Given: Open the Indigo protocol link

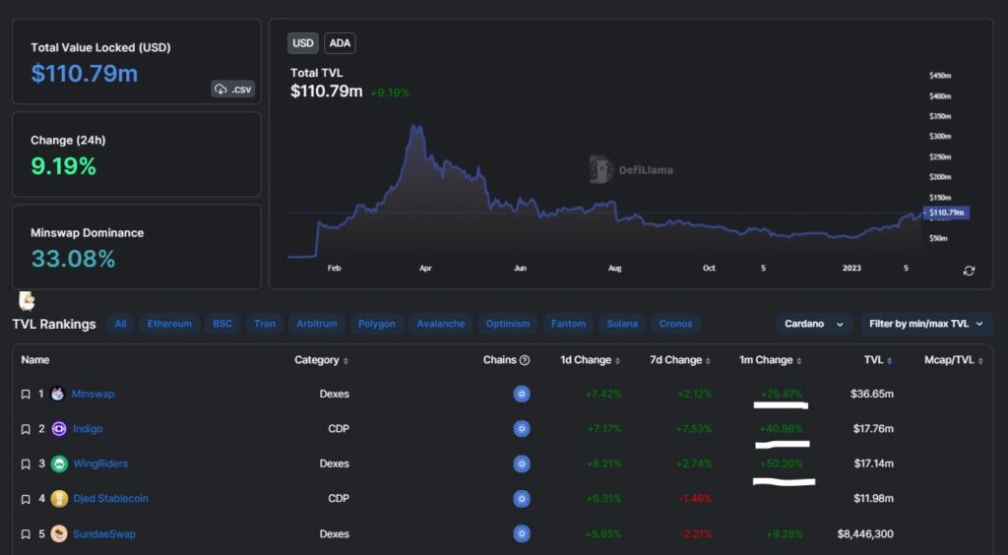Looking at the screenshot, I should [88, 428].
